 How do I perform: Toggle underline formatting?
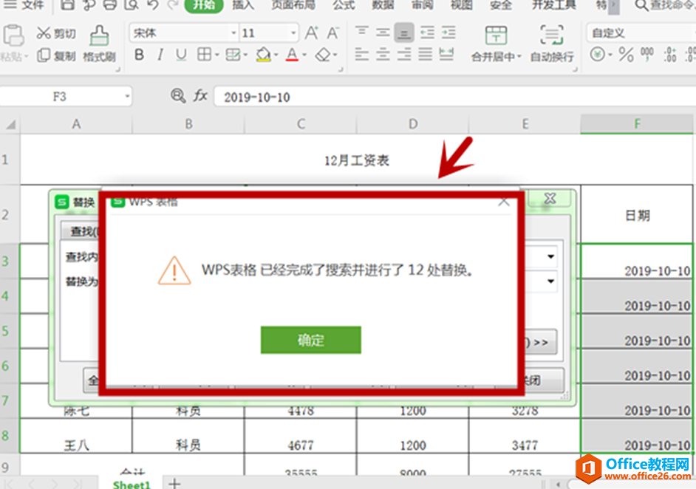pos(181,55)
